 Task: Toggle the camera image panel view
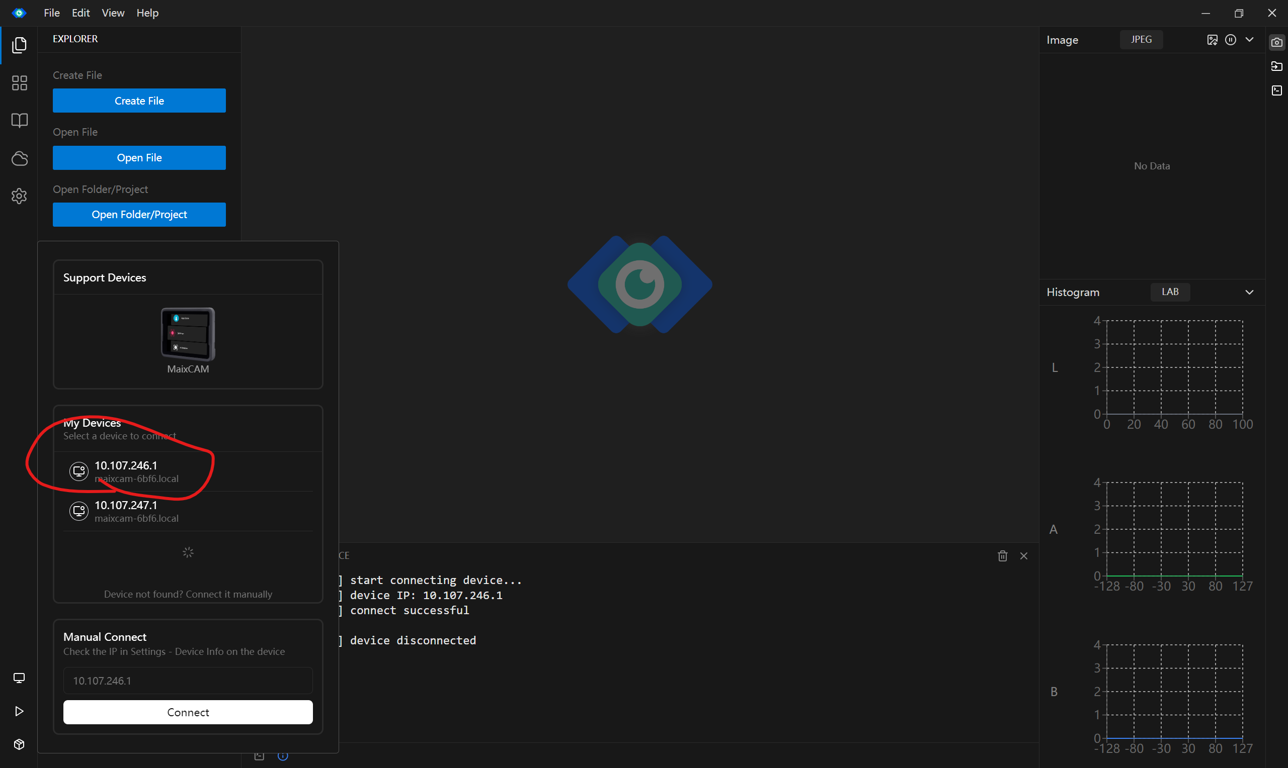tap(1276, 42)
